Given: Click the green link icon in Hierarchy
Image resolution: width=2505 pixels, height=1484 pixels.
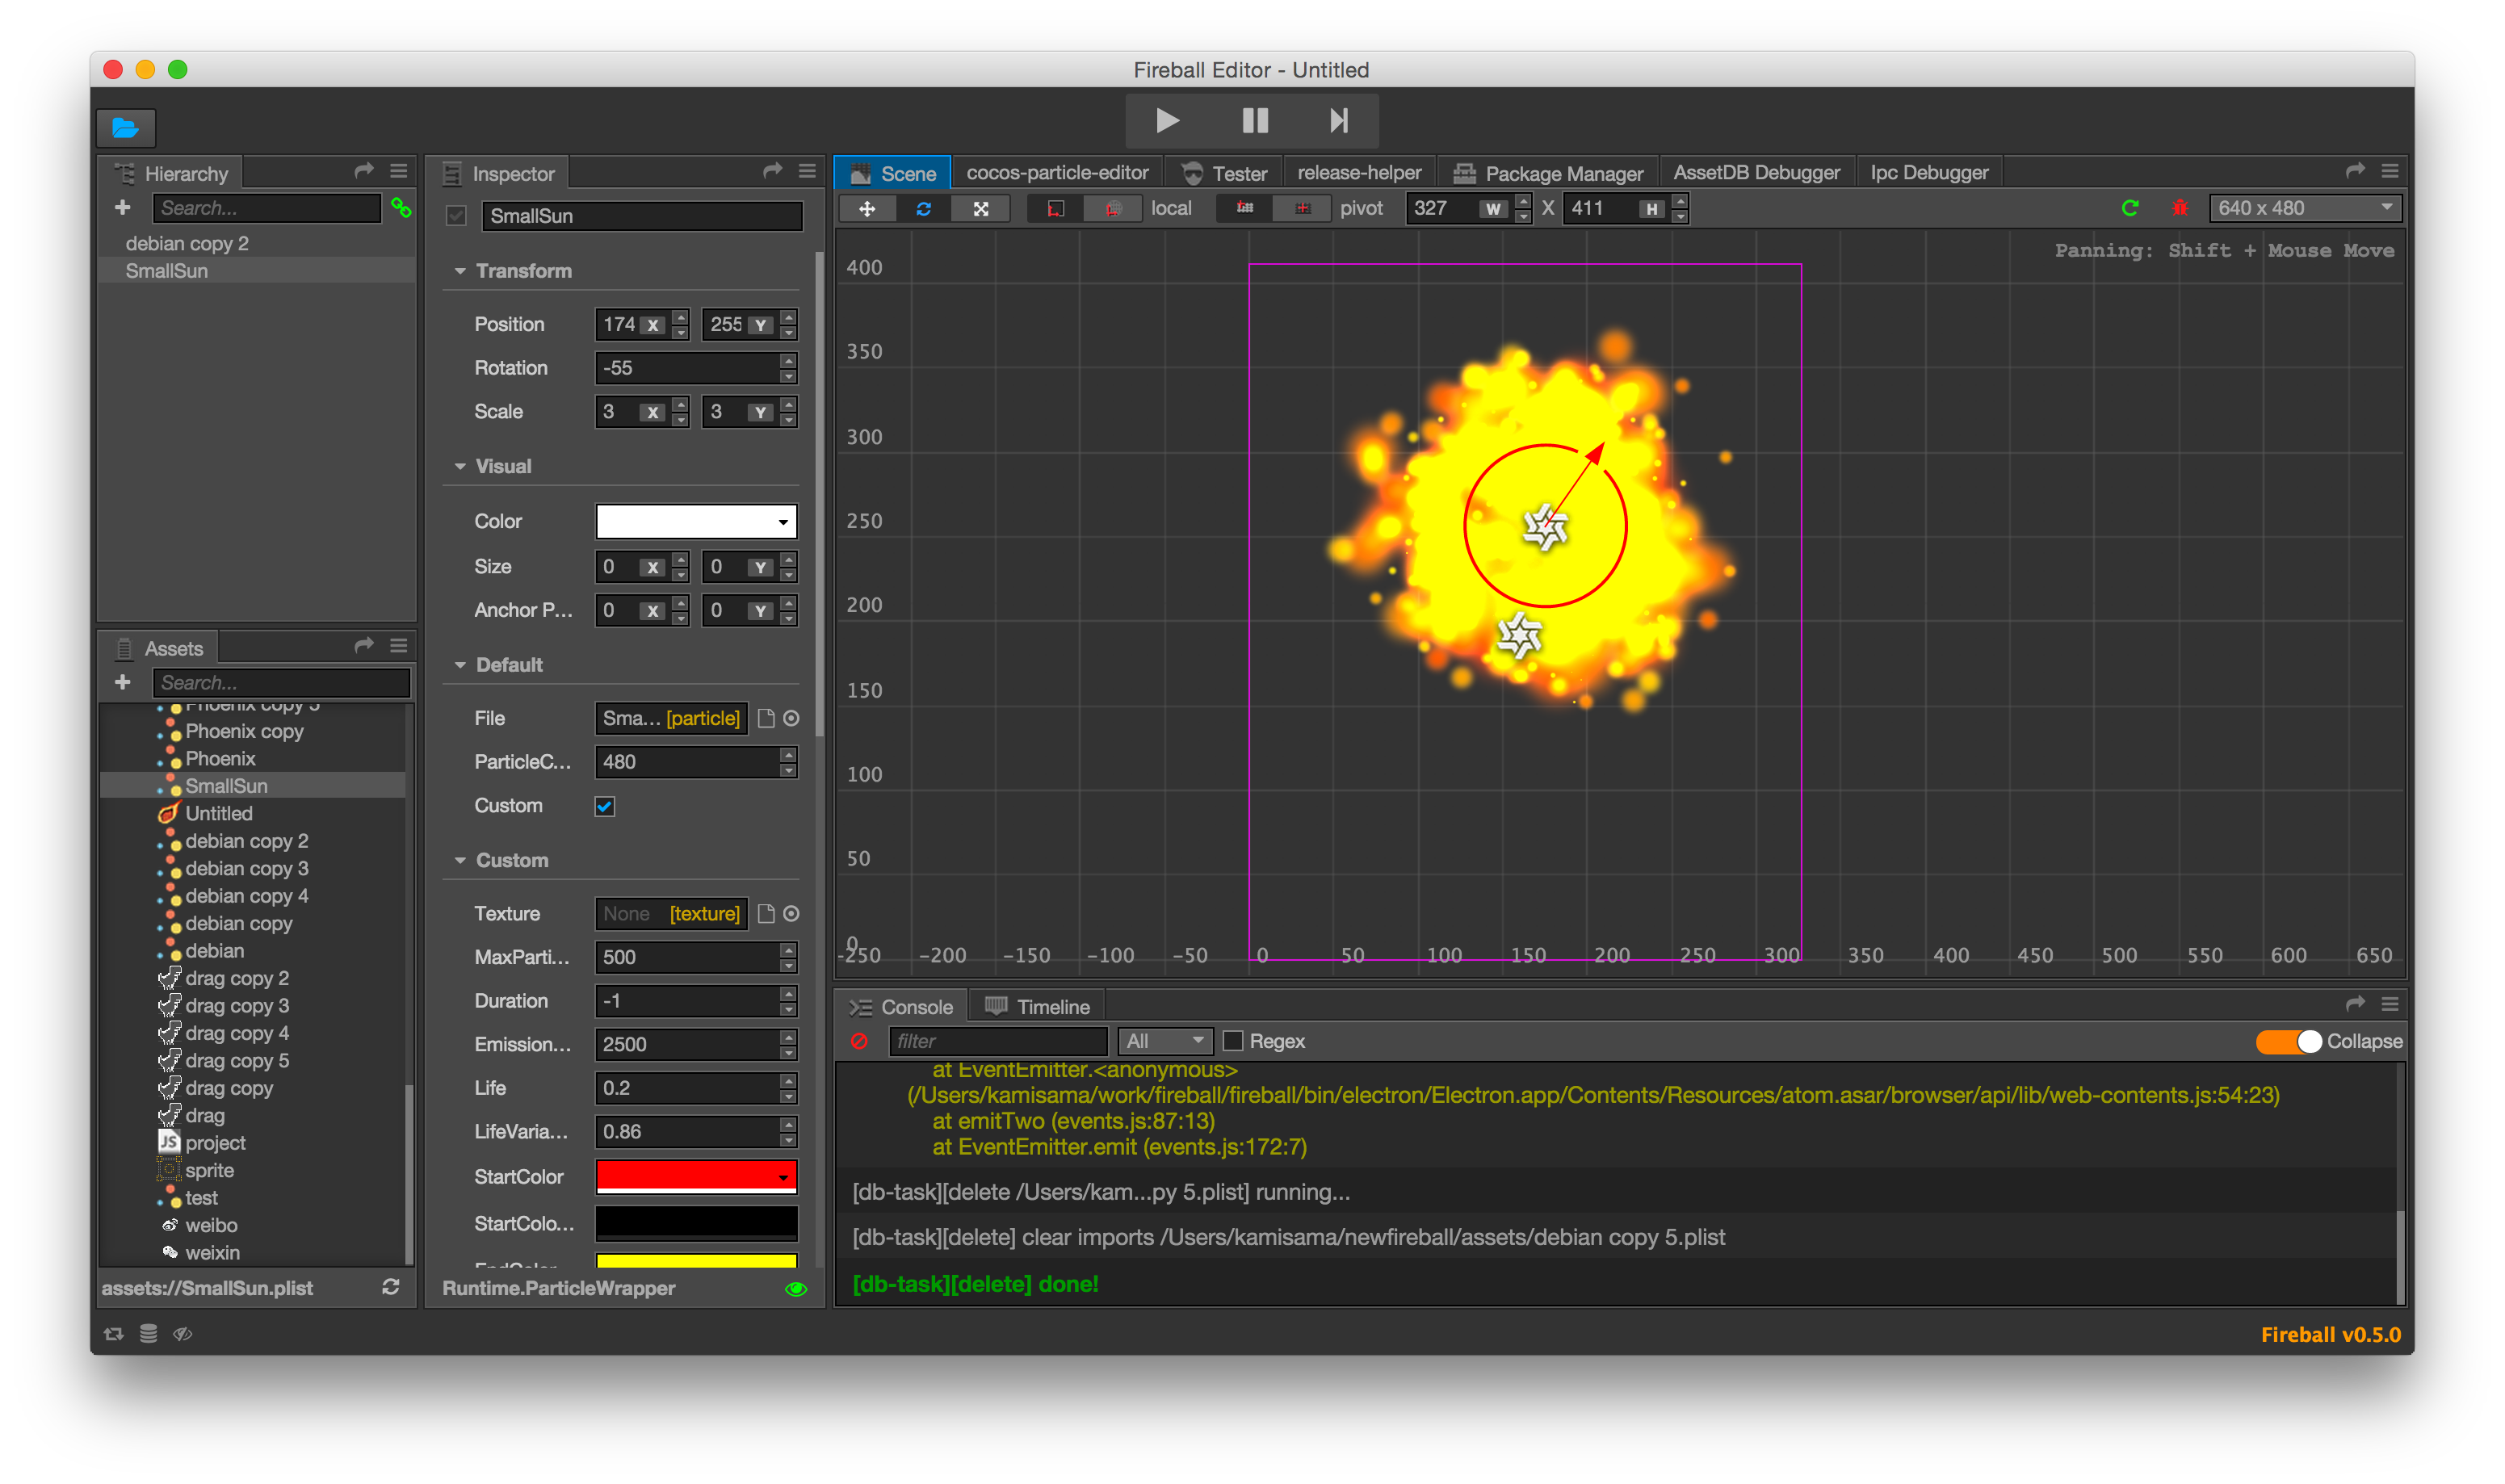Looking at the screenshot, I should point(401,207).
